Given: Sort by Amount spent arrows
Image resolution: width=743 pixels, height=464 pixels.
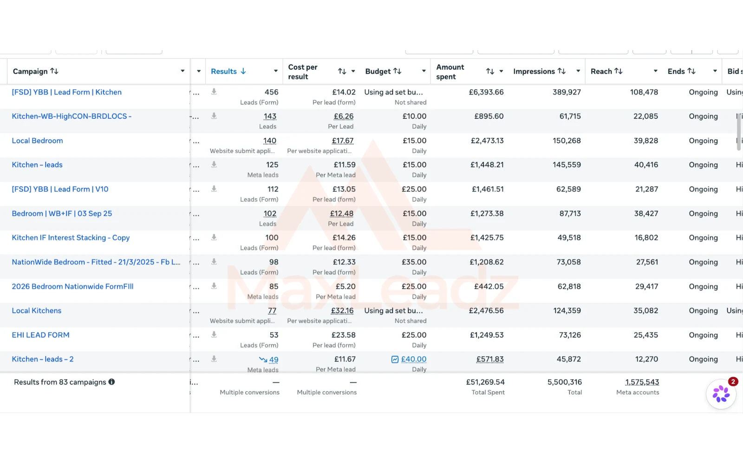Looking at the screenshot, I should pyautogui.click(x=490, y=71).
